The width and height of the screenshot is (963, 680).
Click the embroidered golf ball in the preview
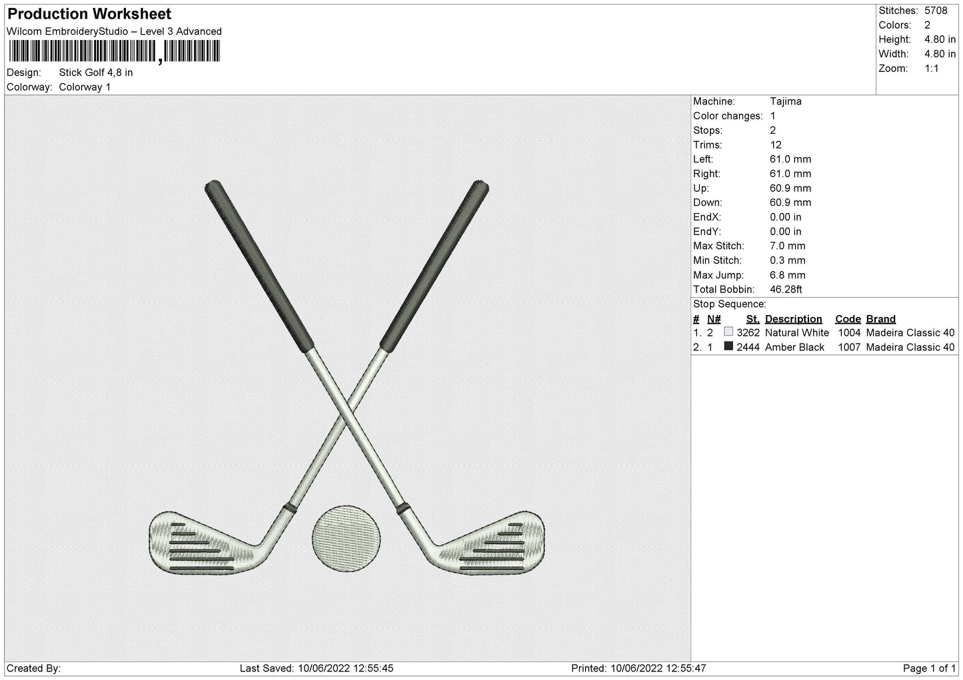347,538
